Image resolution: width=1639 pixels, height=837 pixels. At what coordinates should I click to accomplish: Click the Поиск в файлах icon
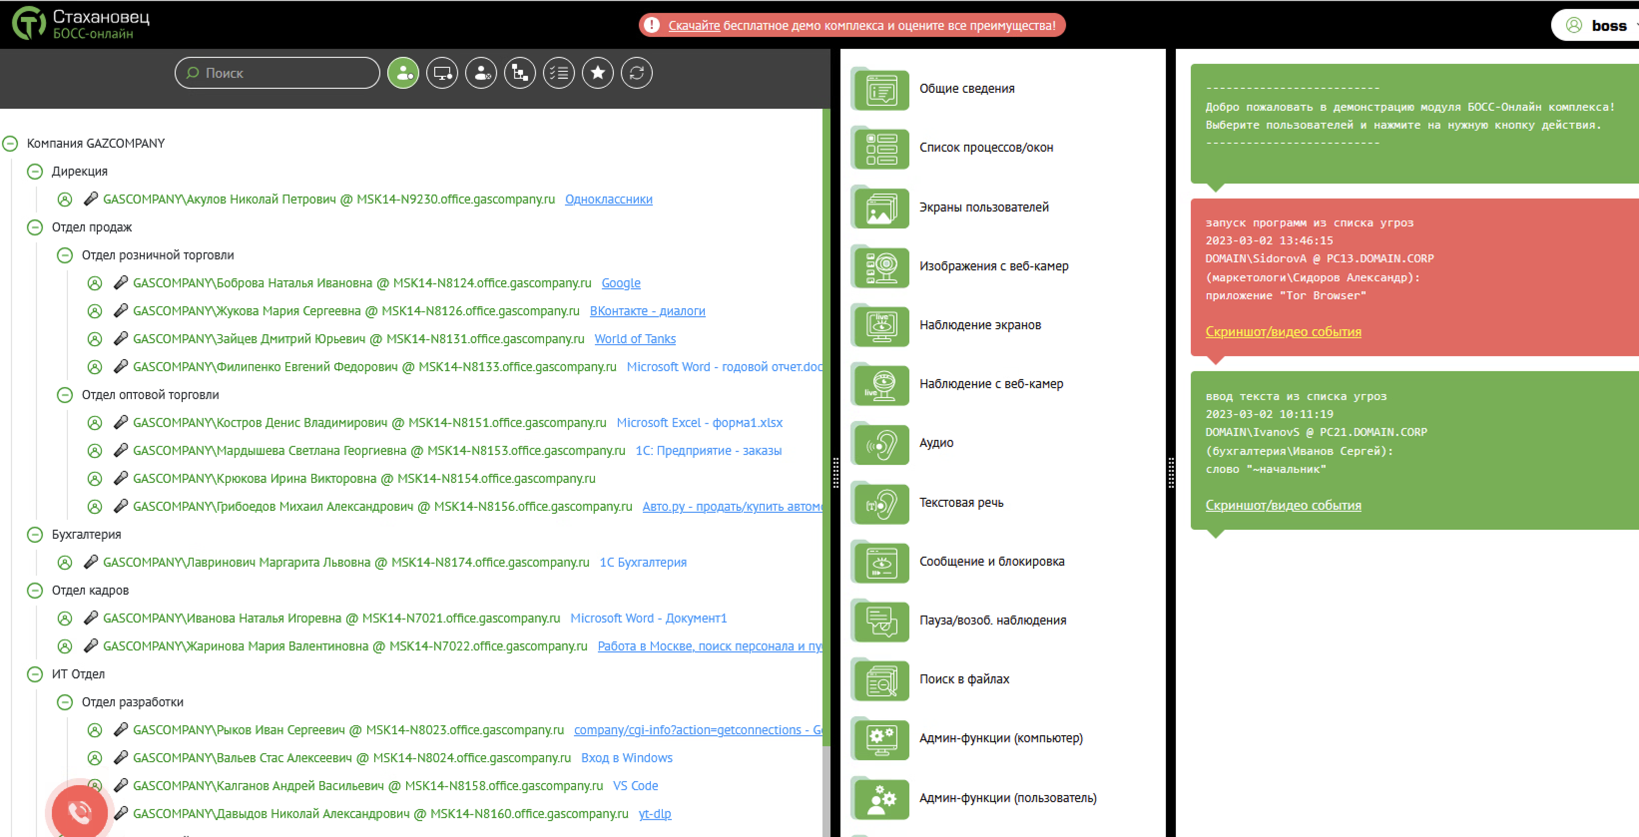[881, 680]
